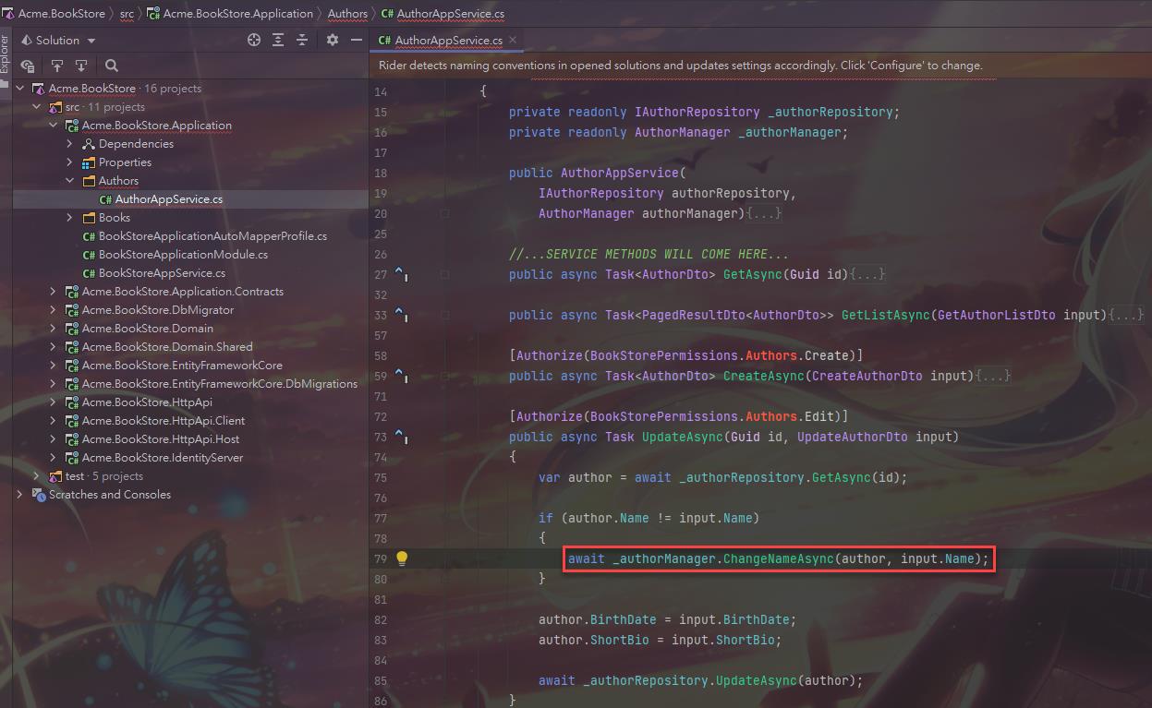Viewport: 1152px width, 708px height.
Task: Open the Solution view dropdown
Action: (x=65, y=41)
